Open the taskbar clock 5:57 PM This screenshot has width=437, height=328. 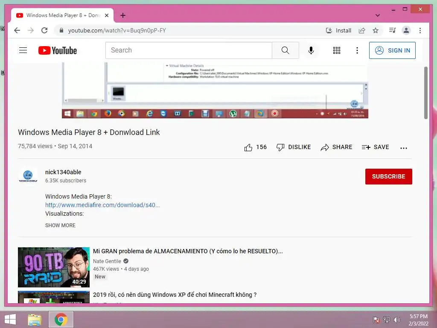pyautogui.click(x=418, y=320)
